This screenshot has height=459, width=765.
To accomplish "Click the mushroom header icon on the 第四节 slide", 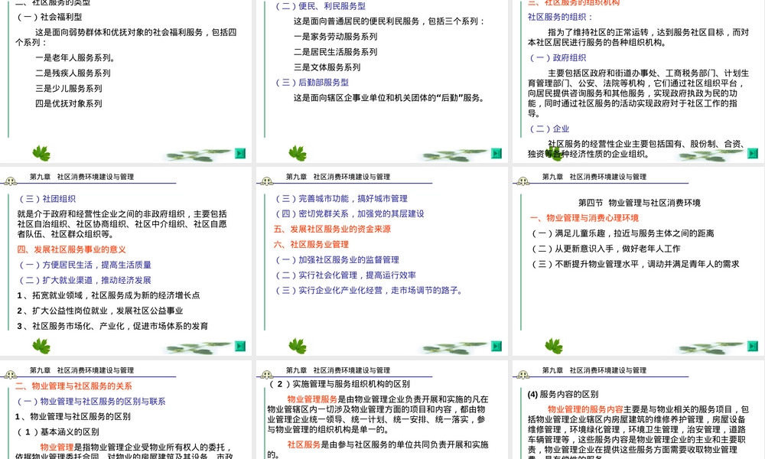I will [523, 181].
